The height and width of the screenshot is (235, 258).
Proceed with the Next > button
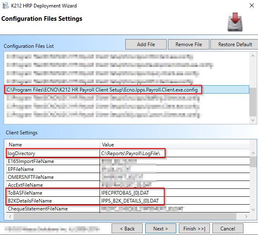tap(161, 229)
